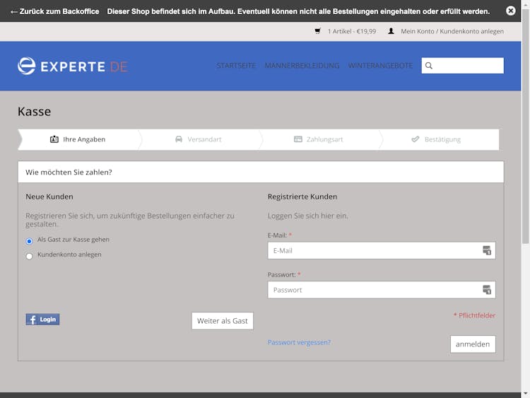Click the * Pflichtfelder note
Viewport: 530px width, 398px height.
(475, 315)
